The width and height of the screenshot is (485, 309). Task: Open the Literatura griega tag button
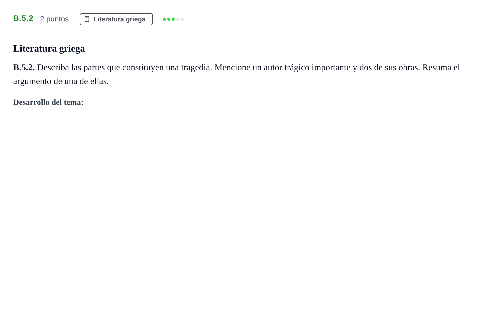tap(116, 19)
